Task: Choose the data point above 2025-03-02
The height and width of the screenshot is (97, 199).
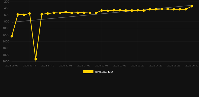Action: click(x=120, y=10)
